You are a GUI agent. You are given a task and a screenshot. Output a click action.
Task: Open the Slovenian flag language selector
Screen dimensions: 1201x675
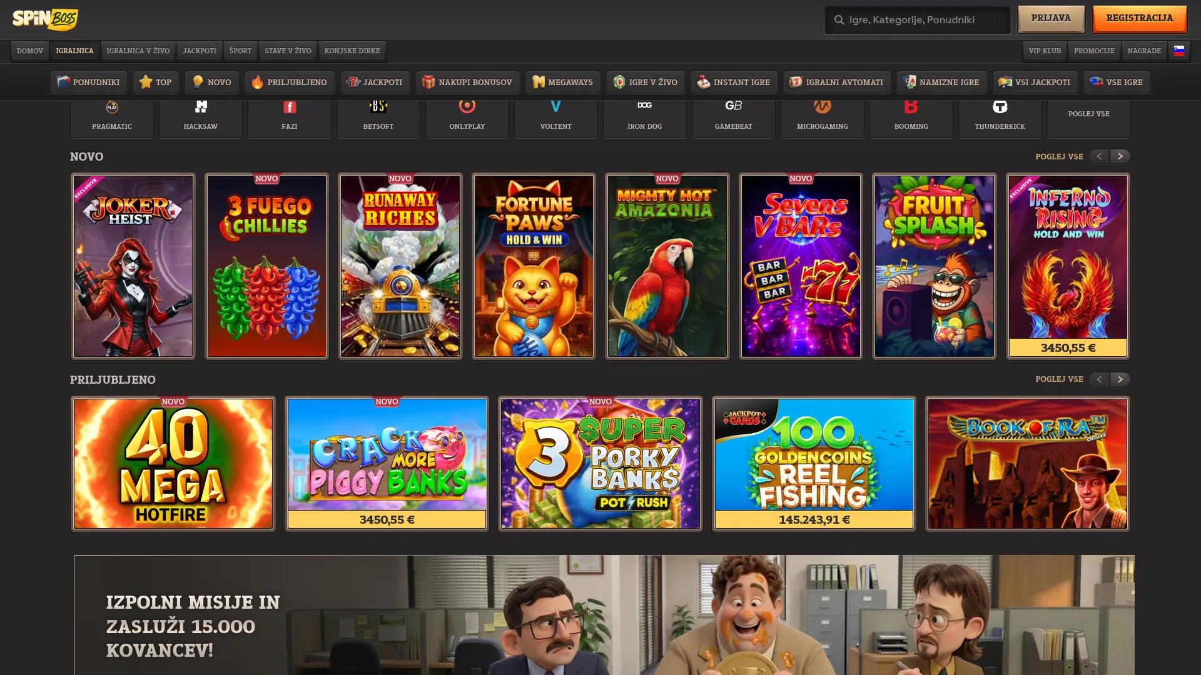pyautogui.click(x=1179, y=51)
